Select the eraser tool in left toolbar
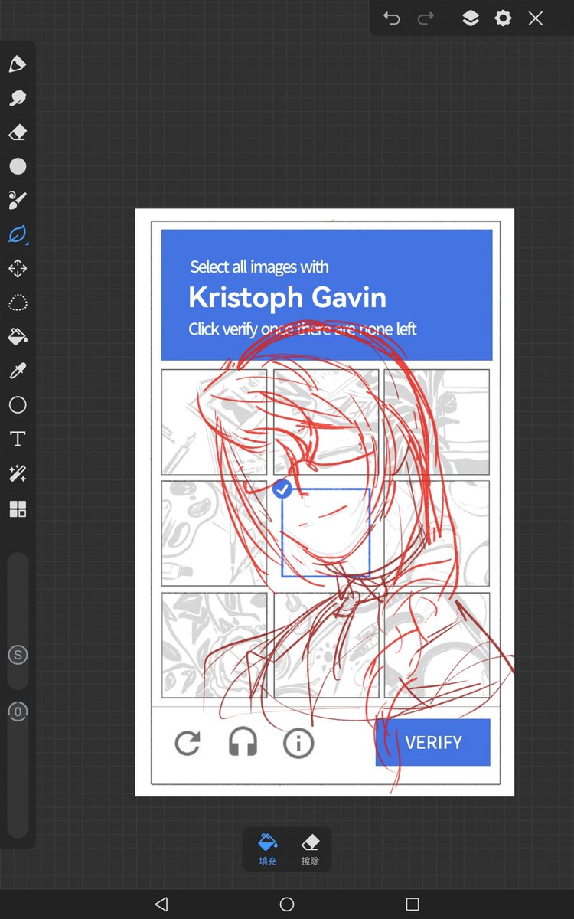 click(18, 132)
